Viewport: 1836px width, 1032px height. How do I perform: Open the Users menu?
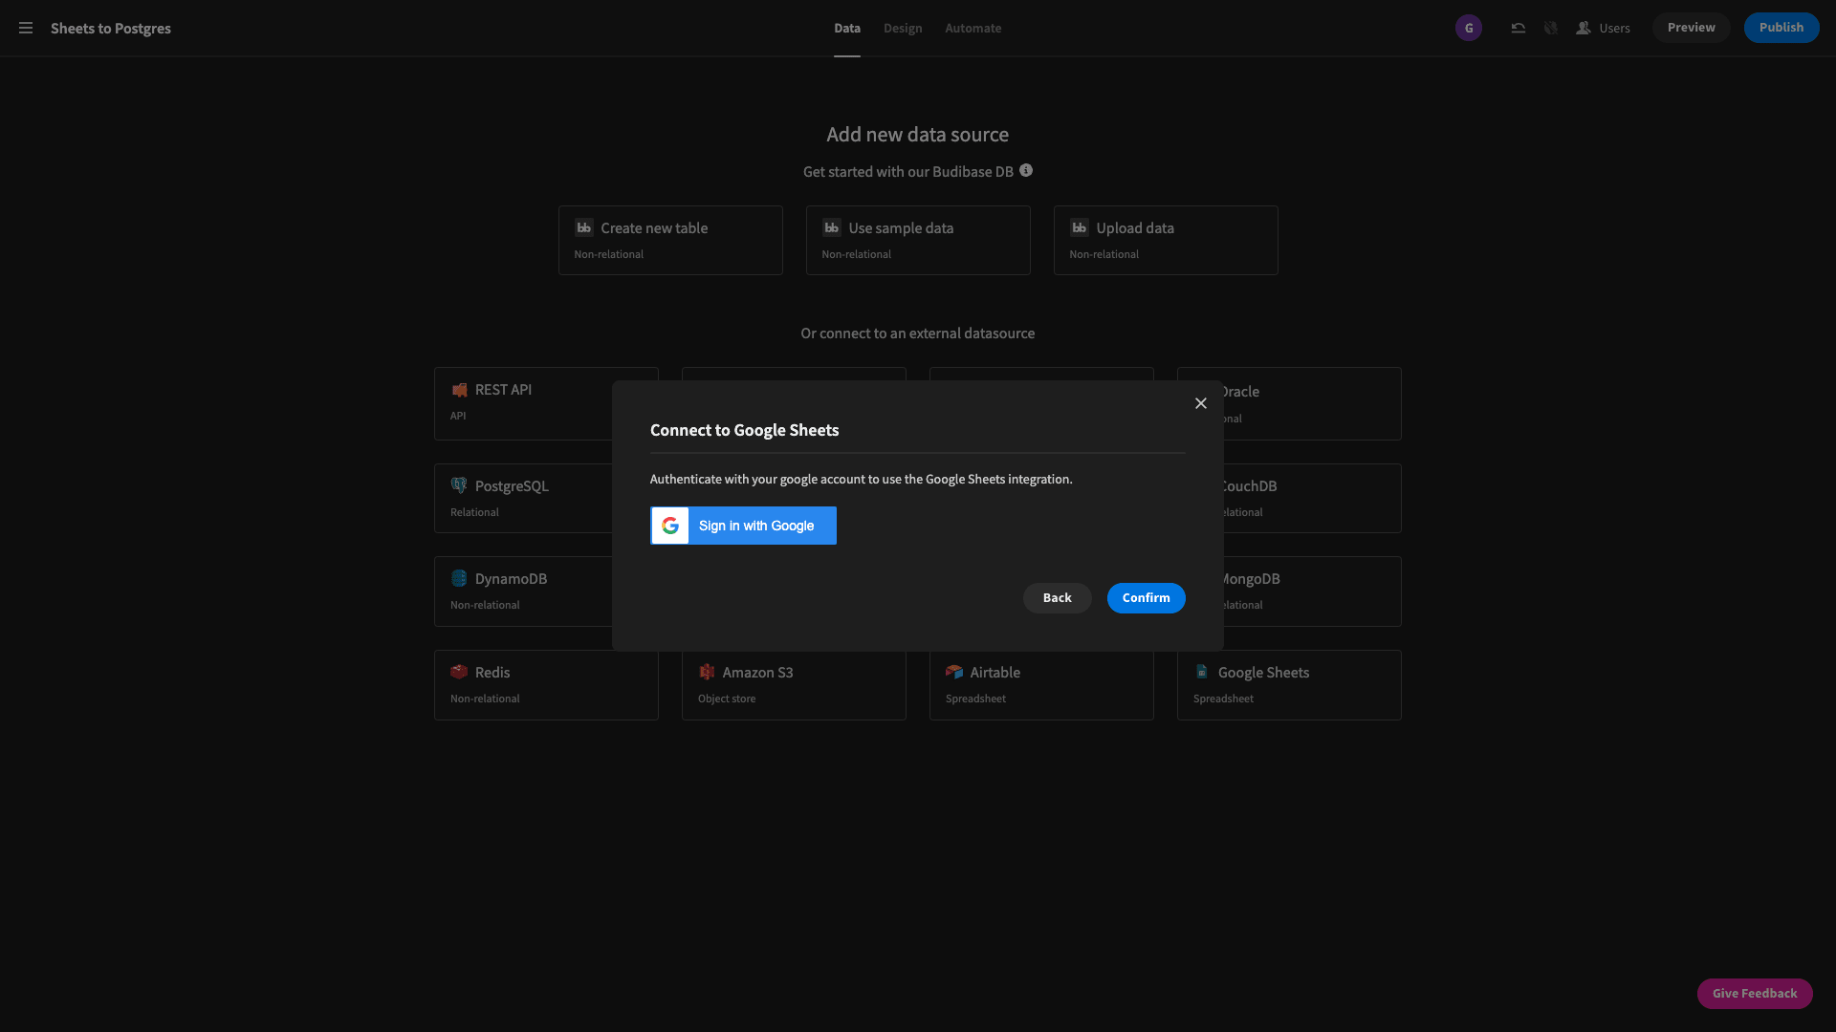[1604, 28]
